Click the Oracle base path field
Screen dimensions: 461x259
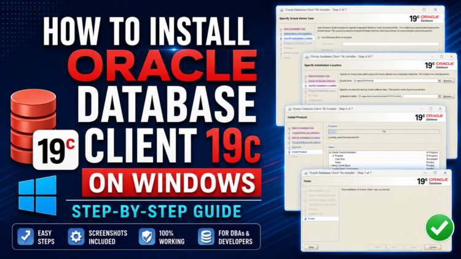point(395,81)
